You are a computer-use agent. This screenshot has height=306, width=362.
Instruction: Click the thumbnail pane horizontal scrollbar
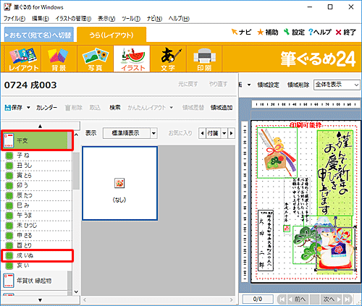click(x=158, y=299)
